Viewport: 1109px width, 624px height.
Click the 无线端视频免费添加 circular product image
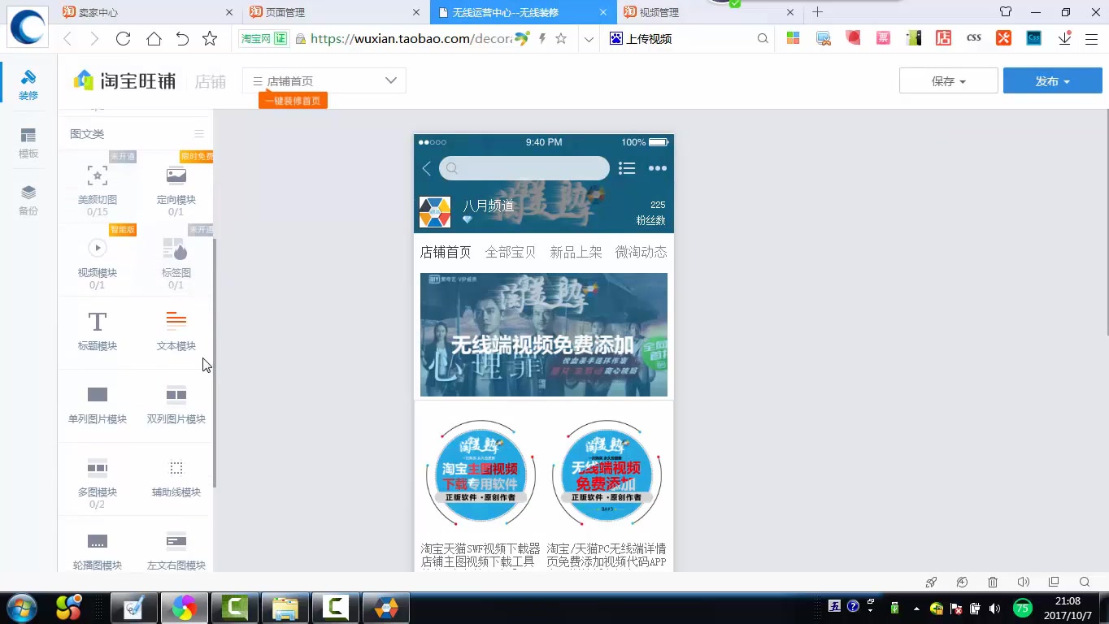607,474
